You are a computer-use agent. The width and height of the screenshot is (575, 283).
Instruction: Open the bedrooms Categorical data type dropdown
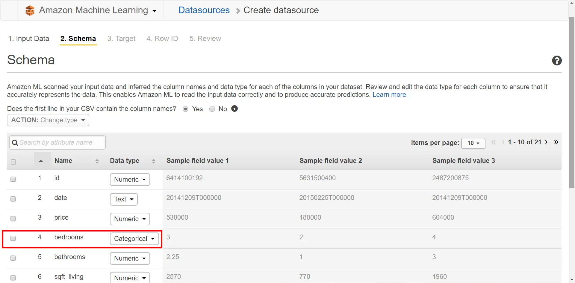(134, 239)
